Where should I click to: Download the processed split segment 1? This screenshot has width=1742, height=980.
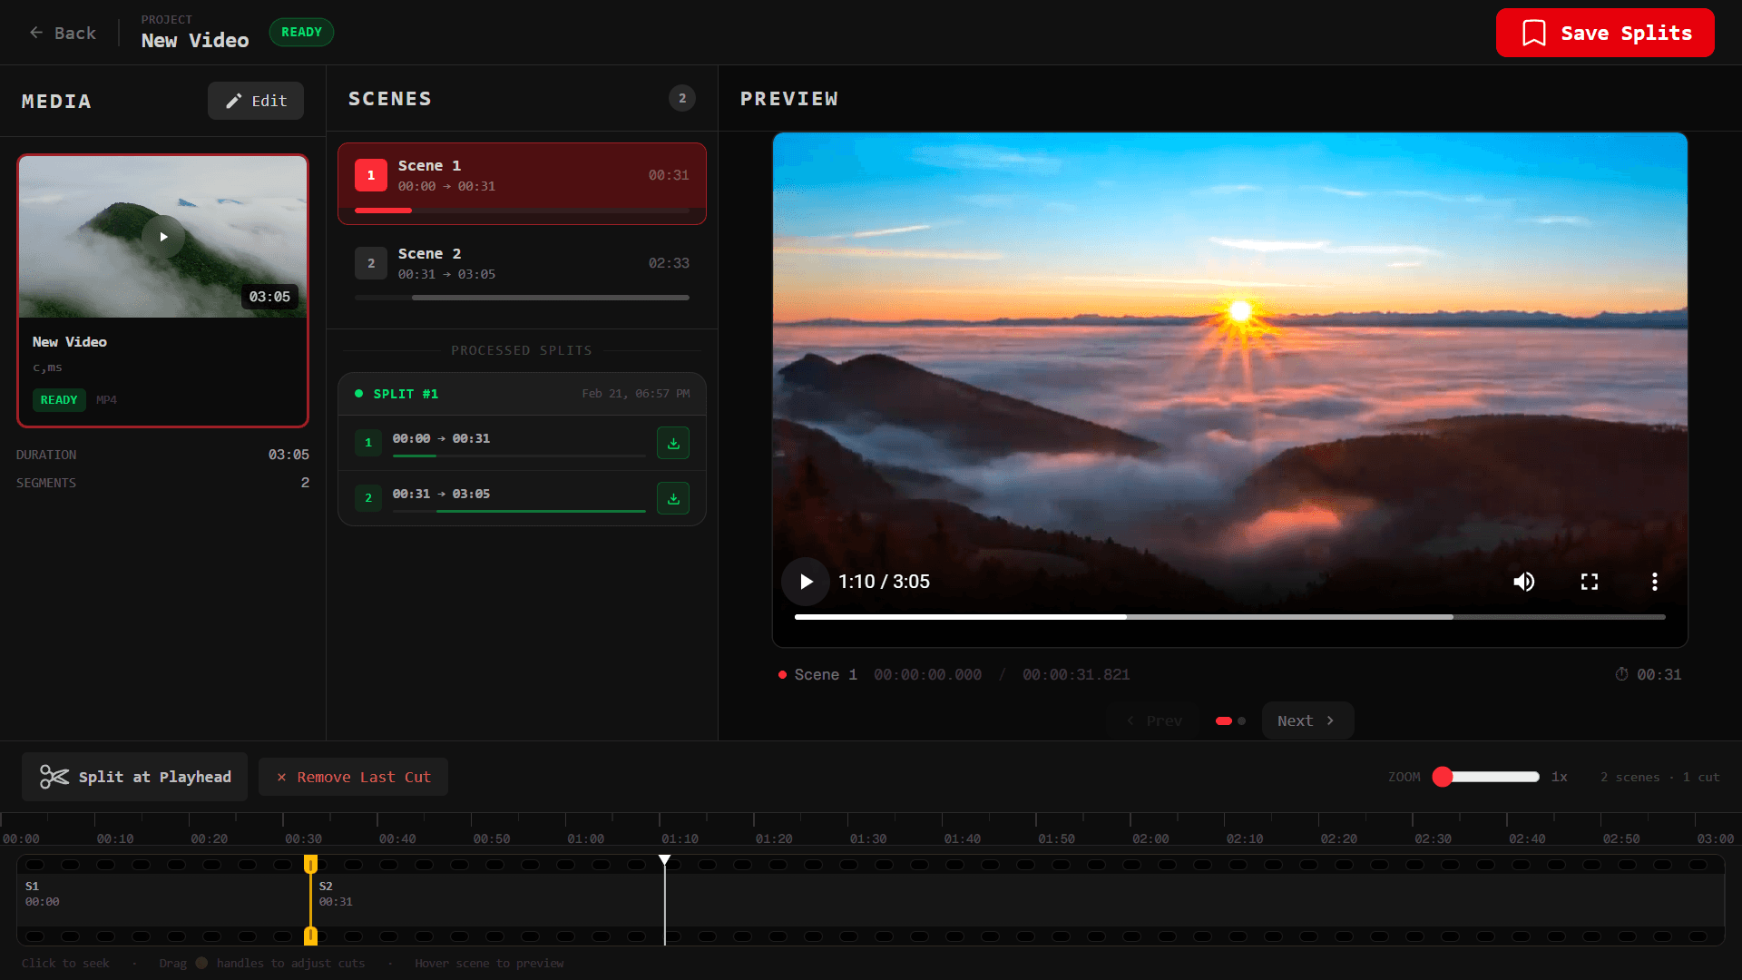672,444
